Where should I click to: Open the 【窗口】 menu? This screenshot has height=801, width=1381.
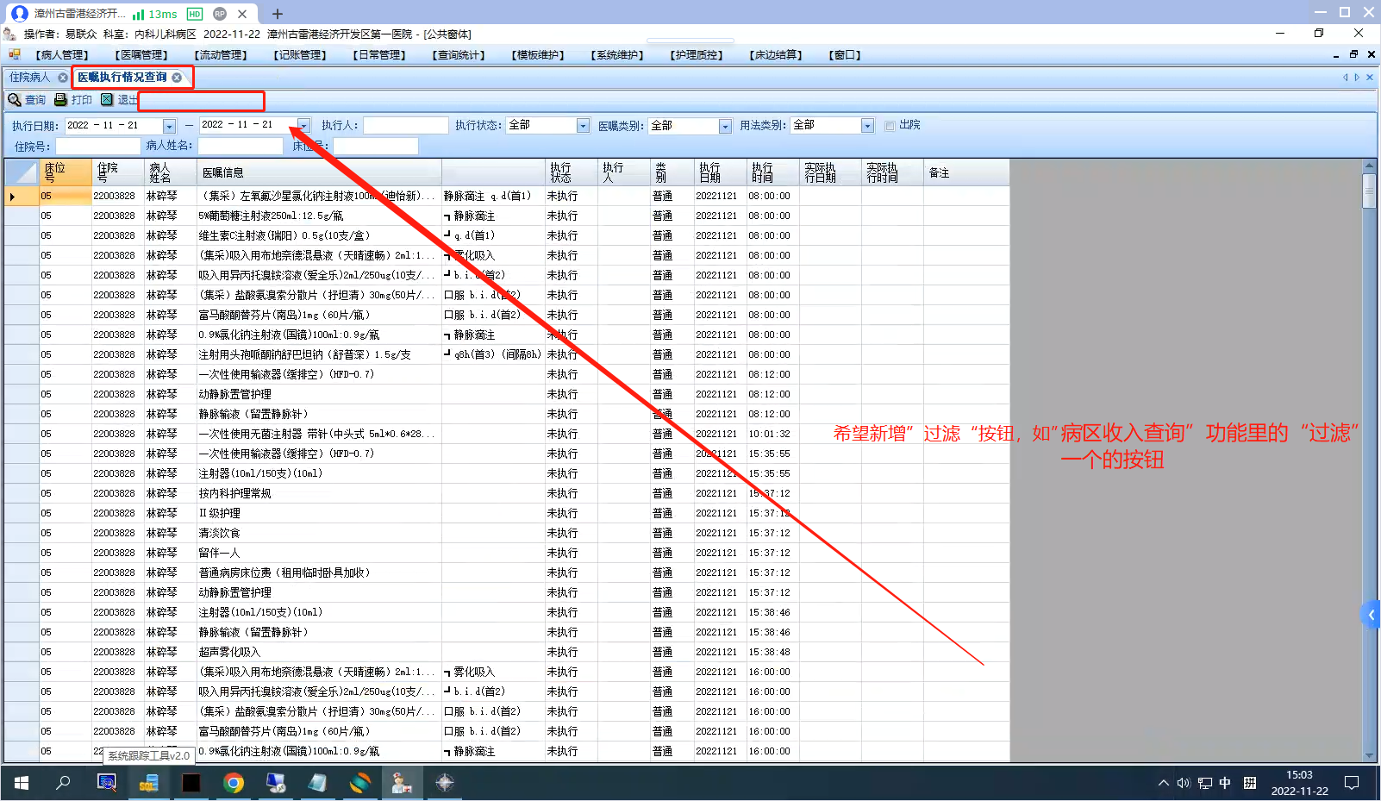pyautogui.click(x=845, y=55)
